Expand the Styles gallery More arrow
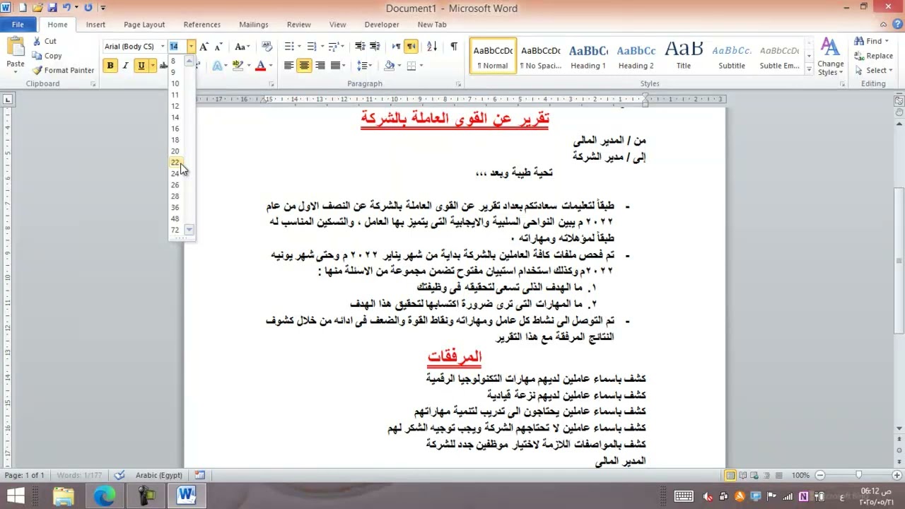This screenshot has width=905, height=509. (810, 69)
